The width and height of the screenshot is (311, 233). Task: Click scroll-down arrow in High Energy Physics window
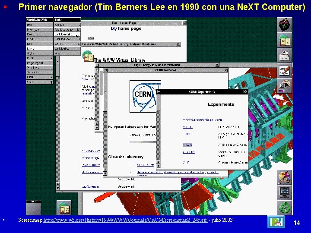97,128
